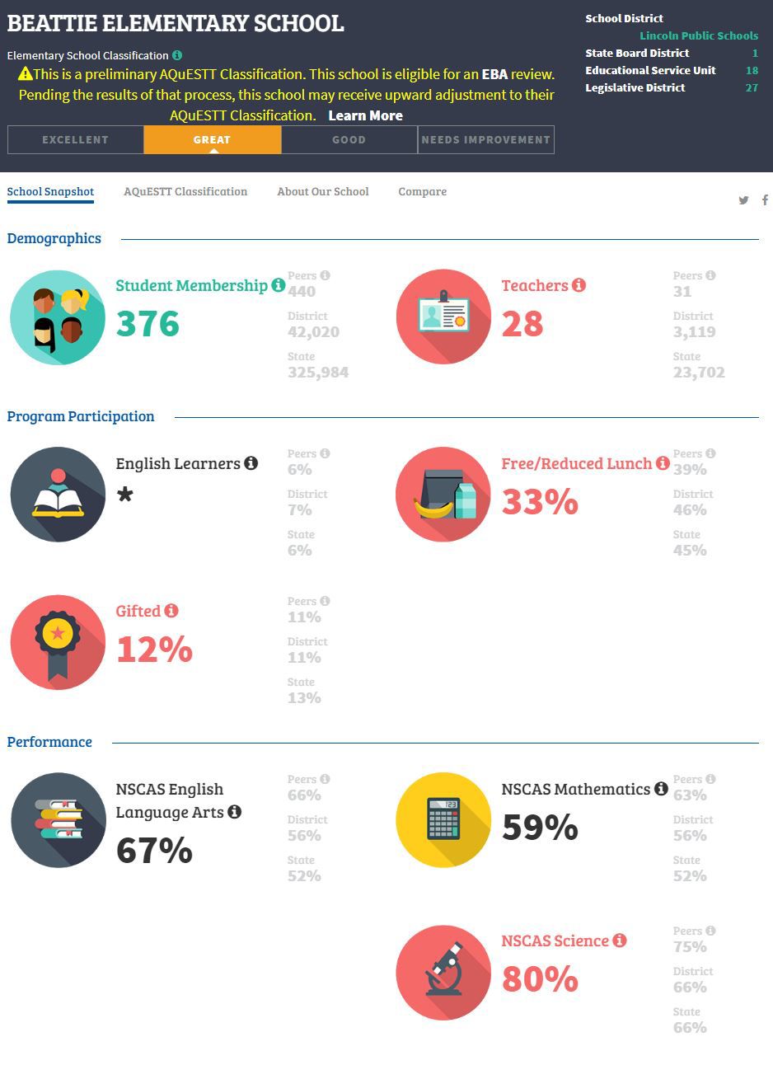Click info icon next to Free/Reduced Lunch

662,463
